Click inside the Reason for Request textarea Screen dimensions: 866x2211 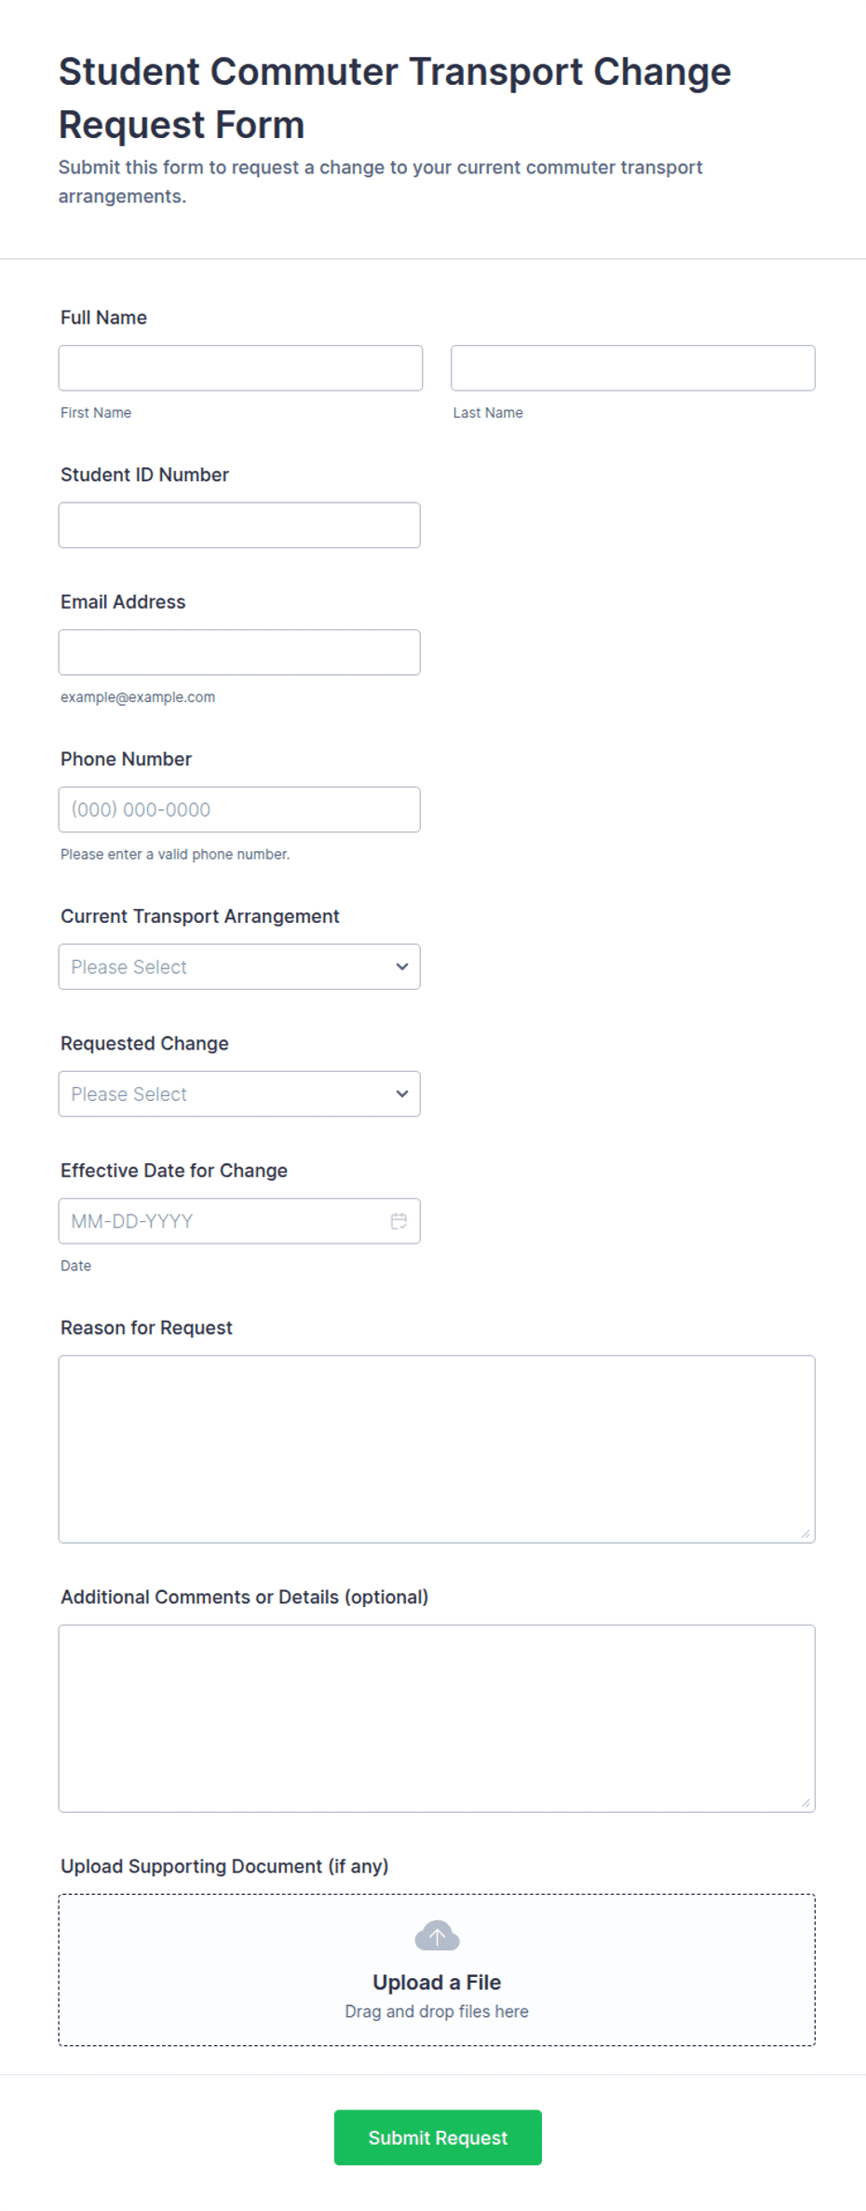(437, 1449)
